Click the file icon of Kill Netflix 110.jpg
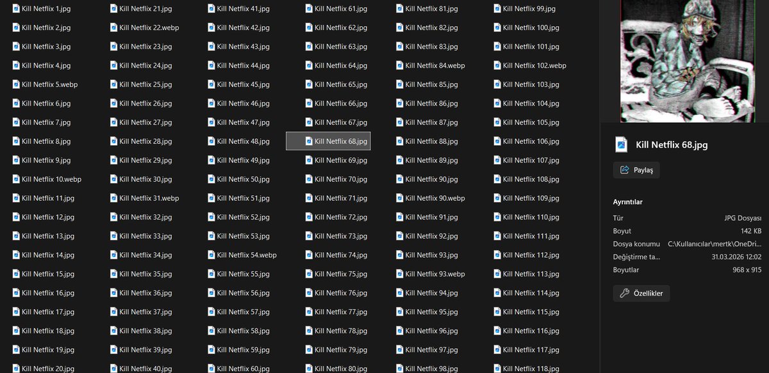 click(497, 218)
